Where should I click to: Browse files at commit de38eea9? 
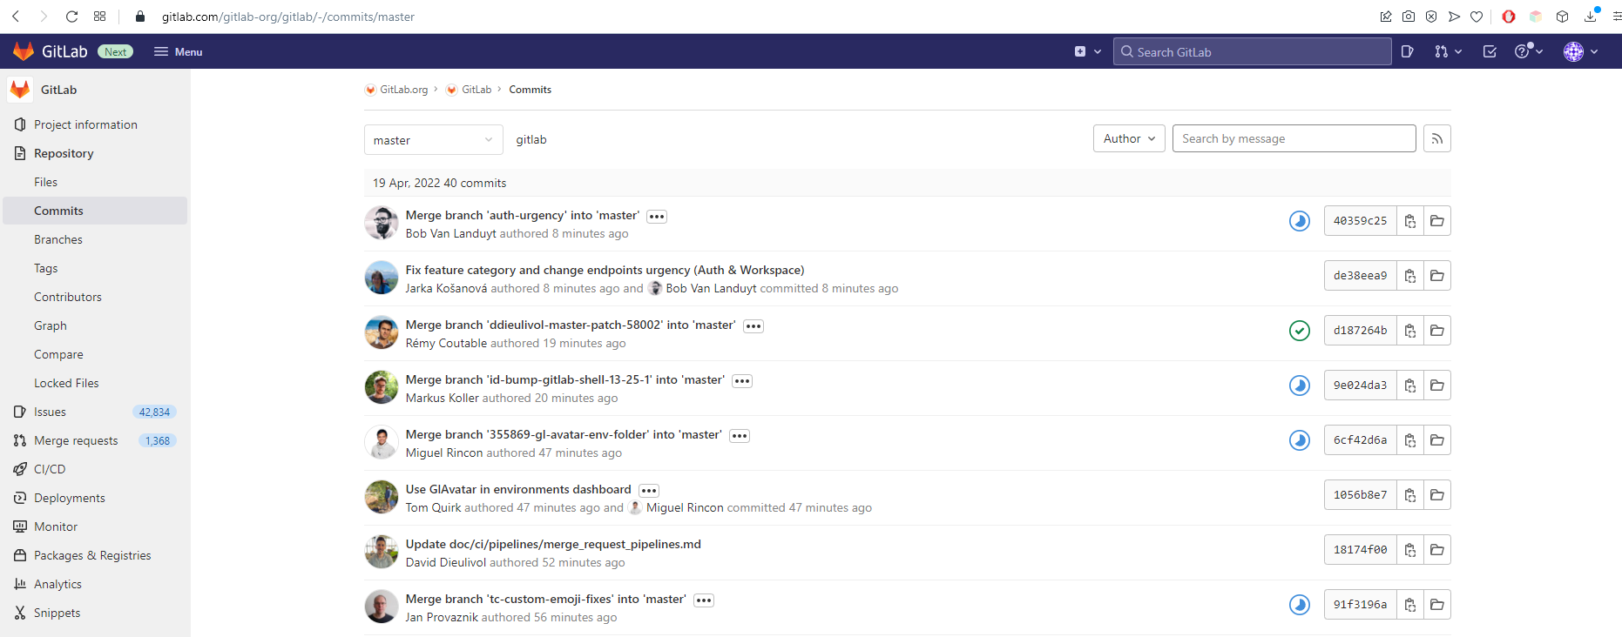point(1437,276)
